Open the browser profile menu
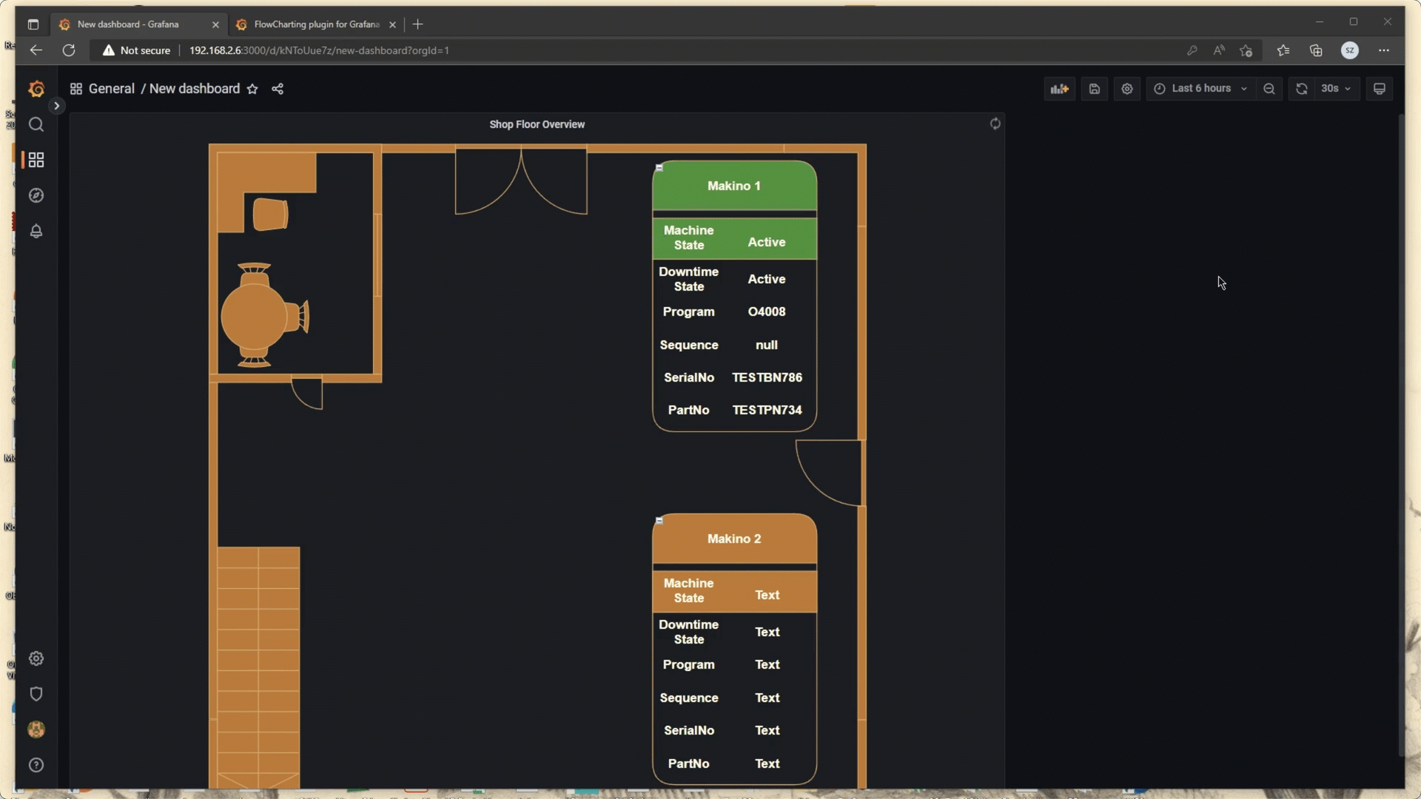Image resolution: width=1421 pixels, height=799 pixels. [1350, 50]
